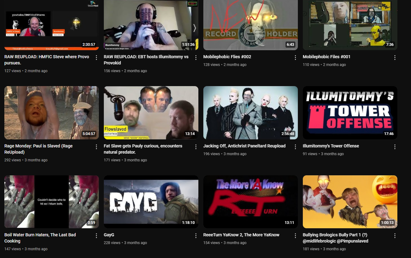Image resolution: width=411 pixels, height=258 pixels.
Task: Open three-dot menu for Mobilephobic Files #001
Action: [x=395, y=58]
